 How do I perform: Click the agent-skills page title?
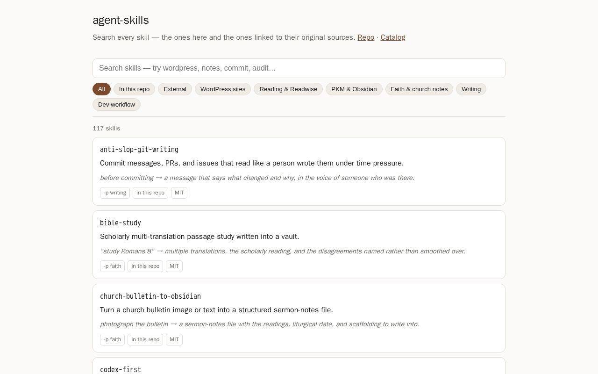coord(121,20)
